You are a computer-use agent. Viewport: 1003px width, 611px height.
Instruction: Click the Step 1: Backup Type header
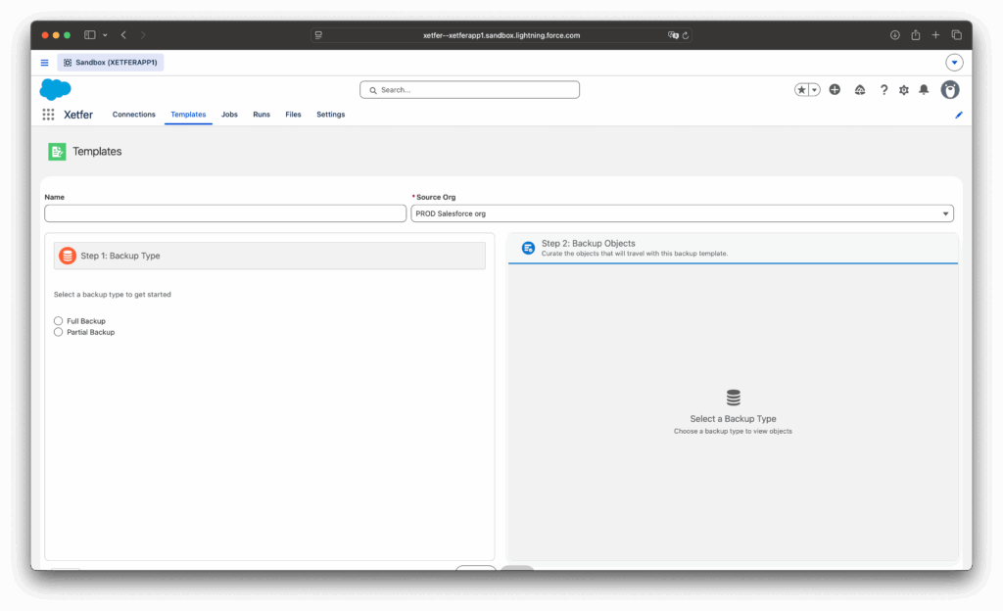point(269,256)
